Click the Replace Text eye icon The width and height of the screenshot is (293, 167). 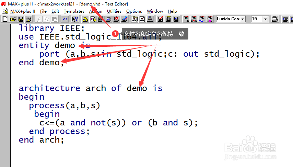[x=194, y=19]
